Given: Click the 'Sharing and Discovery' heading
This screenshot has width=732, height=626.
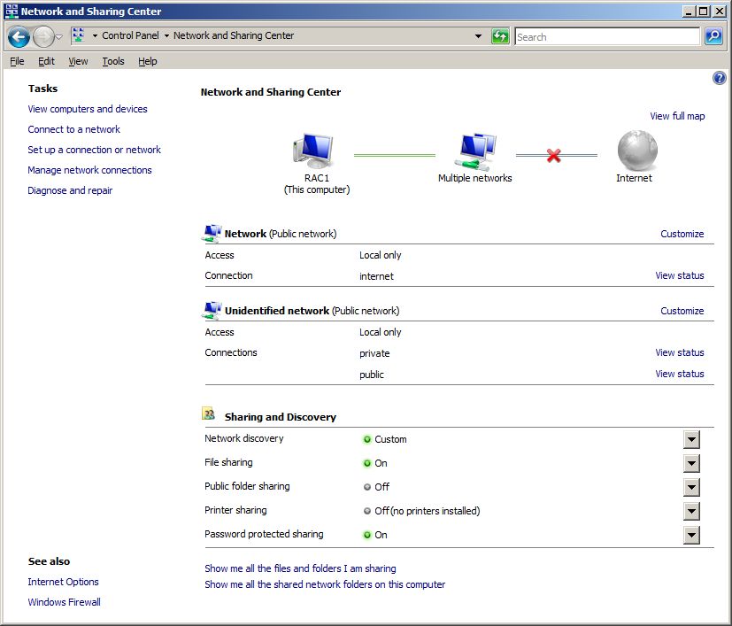Looking at the screenshot, I should point(280,417).
